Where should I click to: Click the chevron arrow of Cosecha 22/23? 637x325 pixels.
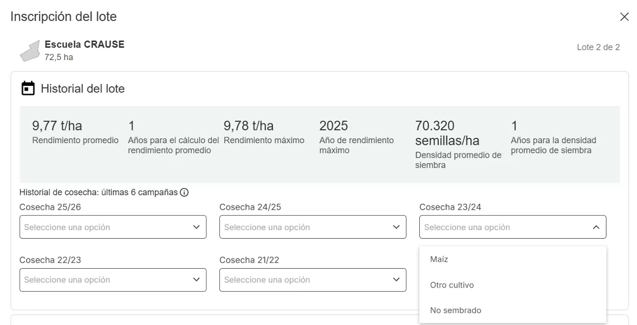coord(196,279)
